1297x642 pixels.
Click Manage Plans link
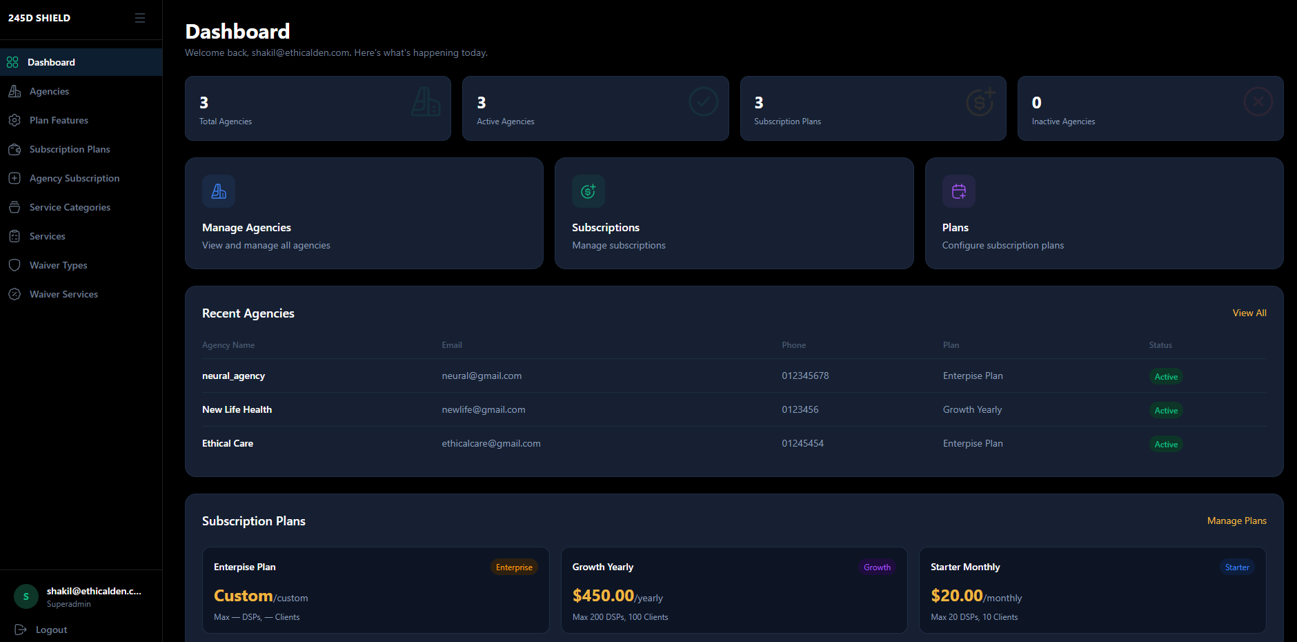1237,521
